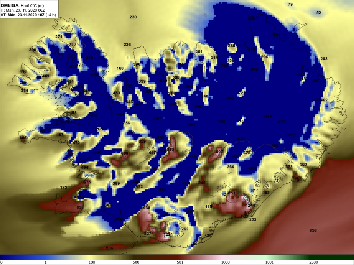
Task: Click the negative value -775
Action: pyautogui.click(x=281, y=122)
